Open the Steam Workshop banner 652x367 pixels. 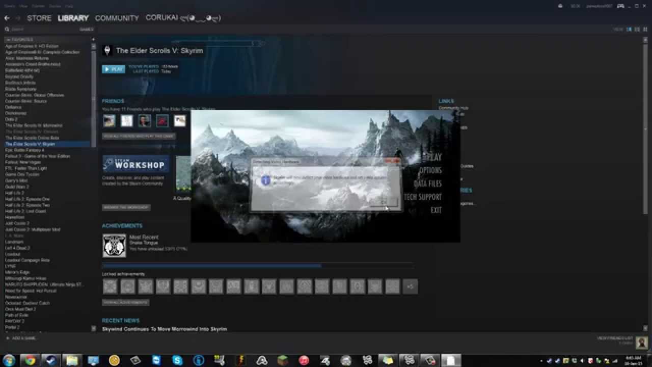click(135, 165)
